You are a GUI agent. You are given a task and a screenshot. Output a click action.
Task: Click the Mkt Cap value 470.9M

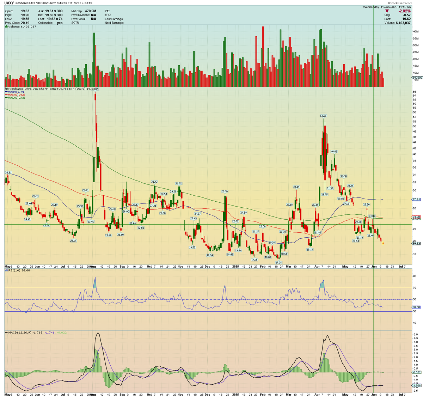point(91,11)
